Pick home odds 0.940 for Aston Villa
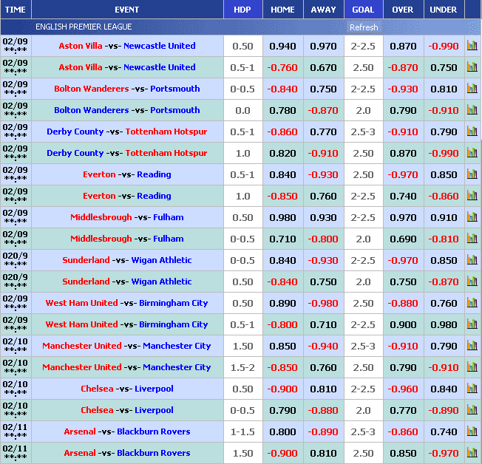 pyautogui.click(x=282, y=46)
